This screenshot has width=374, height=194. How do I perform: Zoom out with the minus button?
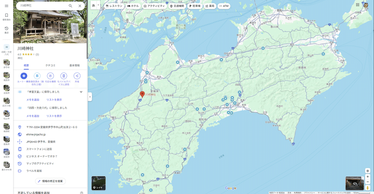(x=367, y=182)
